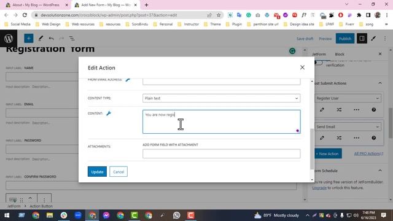Collapse the Post Submit Actions panel
The image size is (393, 221).
tap(380, 83)
